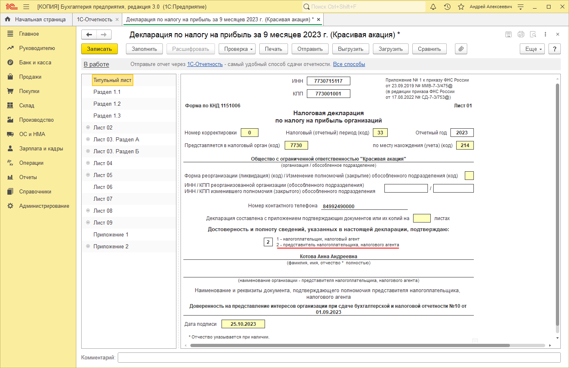Expand the Приложение 2 tree node

[x=88, y=246]
